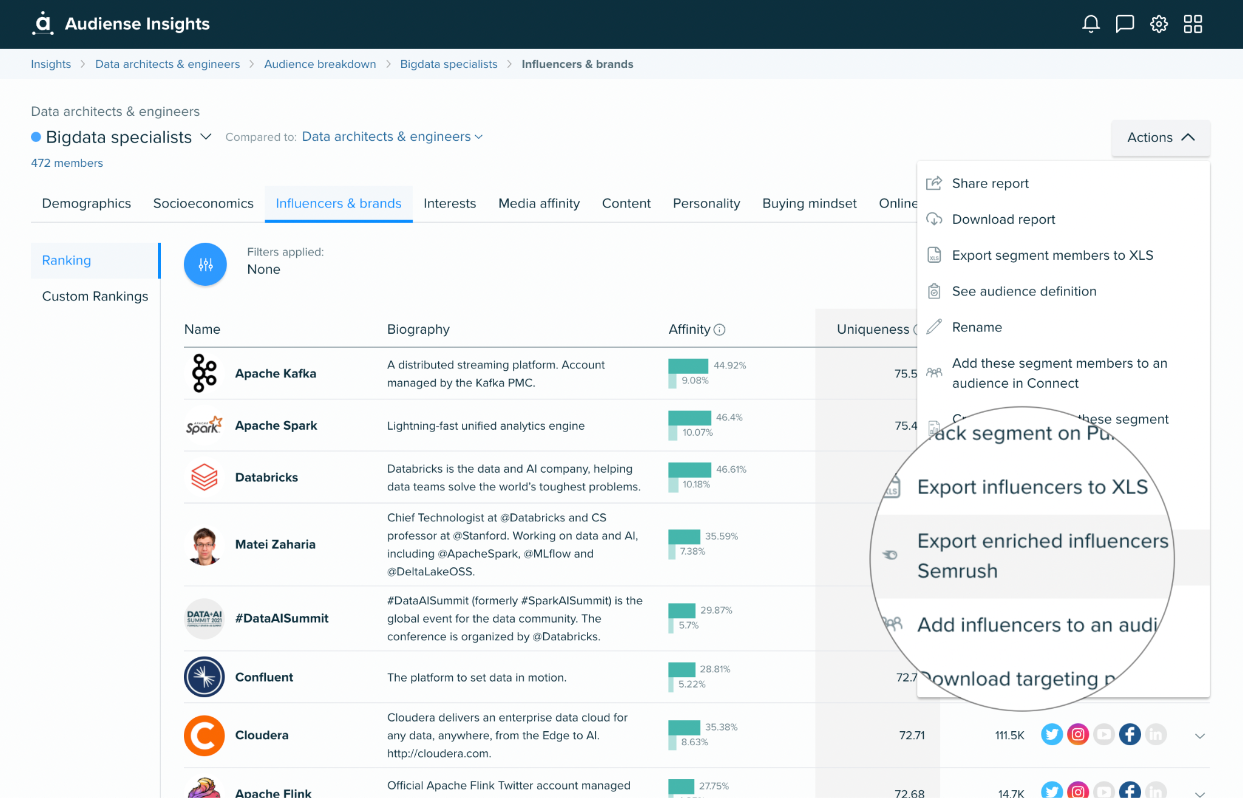Click the Audiense logo icon
1243x798 pixels.
(x=42, y=24)
